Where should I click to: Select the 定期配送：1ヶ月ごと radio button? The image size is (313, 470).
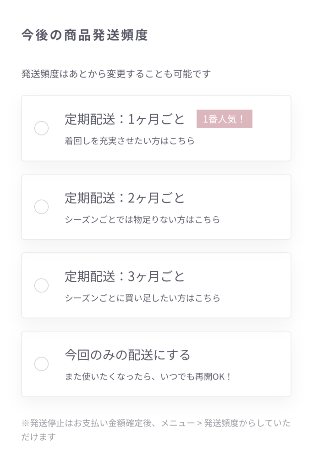point(42,129)
